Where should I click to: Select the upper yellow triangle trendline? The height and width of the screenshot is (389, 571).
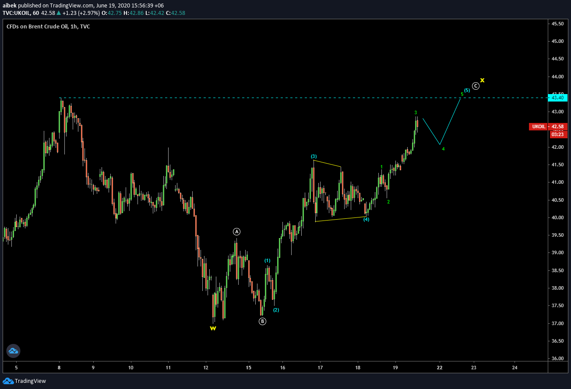pos(327,163)
